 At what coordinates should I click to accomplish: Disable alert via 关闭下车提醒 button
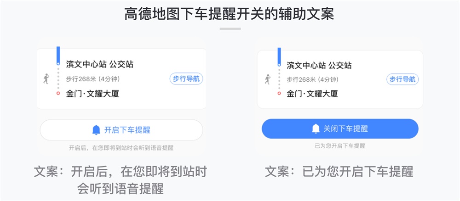pyautogui.click(x=340, y=129)
